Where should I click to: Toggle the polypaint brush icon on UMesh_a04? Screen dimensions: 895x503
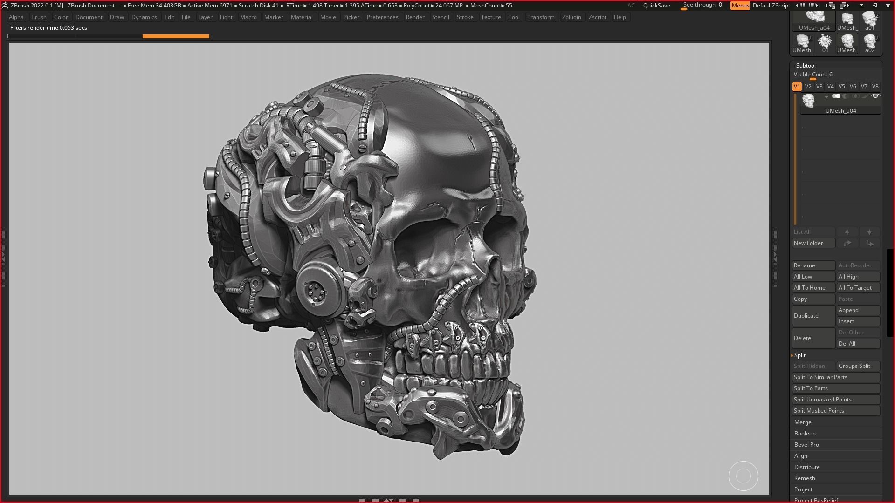point(865,96)
